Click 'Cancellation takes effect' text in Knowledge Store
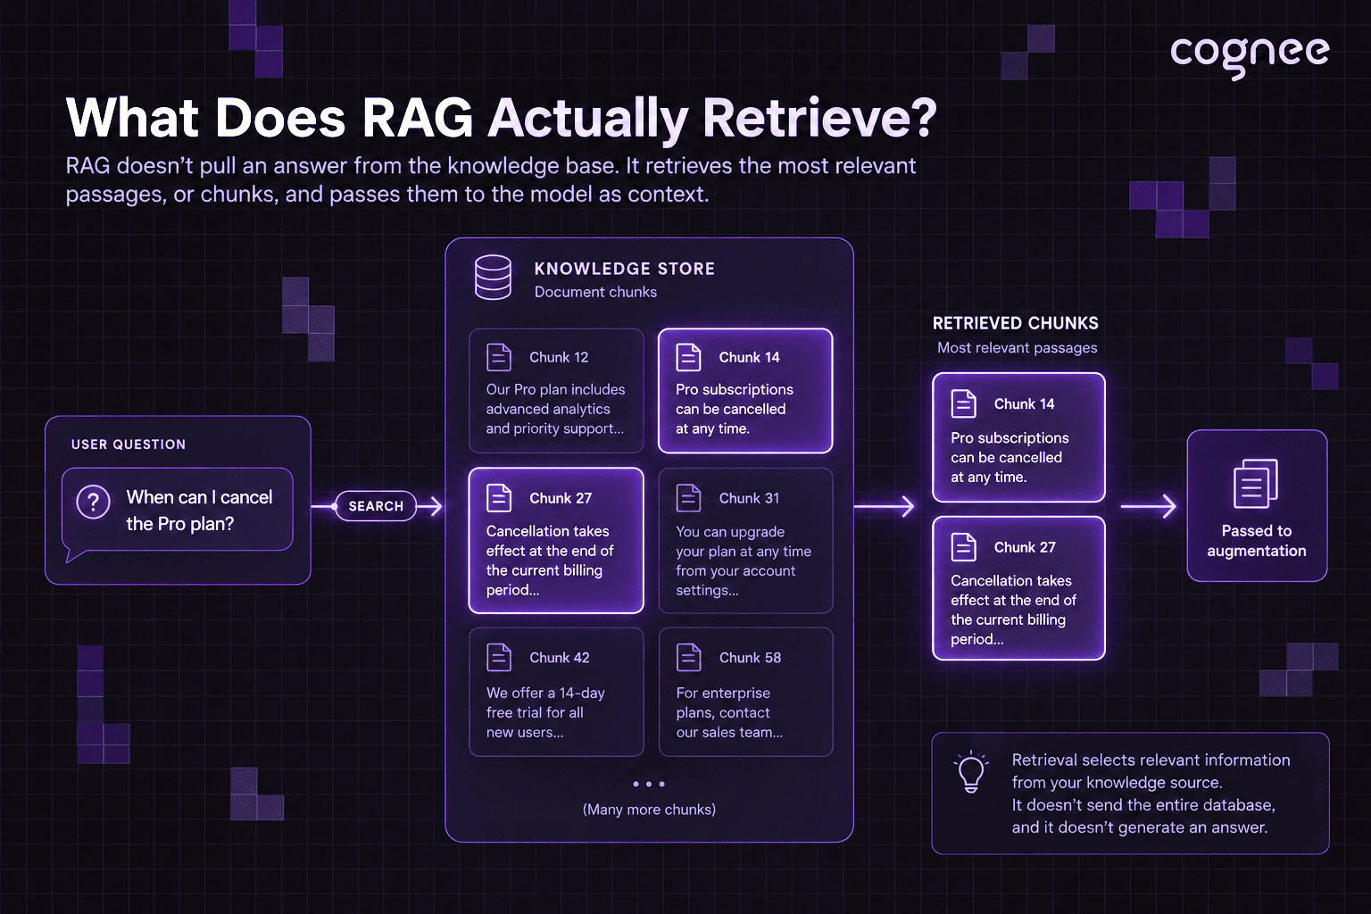The height and width of the screenshot is (914, 1371). (x=550, y=561)
